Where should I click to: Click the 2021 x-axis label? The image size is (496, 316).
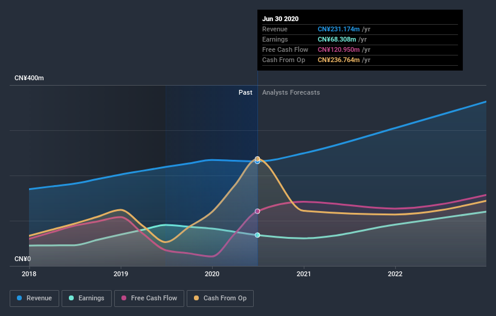304,274
